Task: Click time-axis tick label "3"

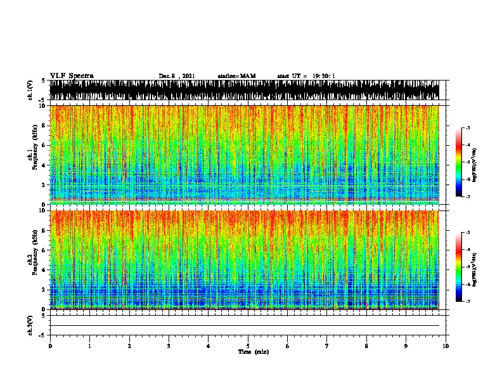Action: click(169, 346)
